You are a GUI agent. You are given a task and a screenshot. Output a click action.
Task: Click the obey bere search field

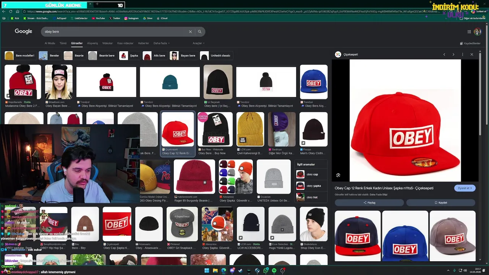pyautogui.click(x=115, y=32)
